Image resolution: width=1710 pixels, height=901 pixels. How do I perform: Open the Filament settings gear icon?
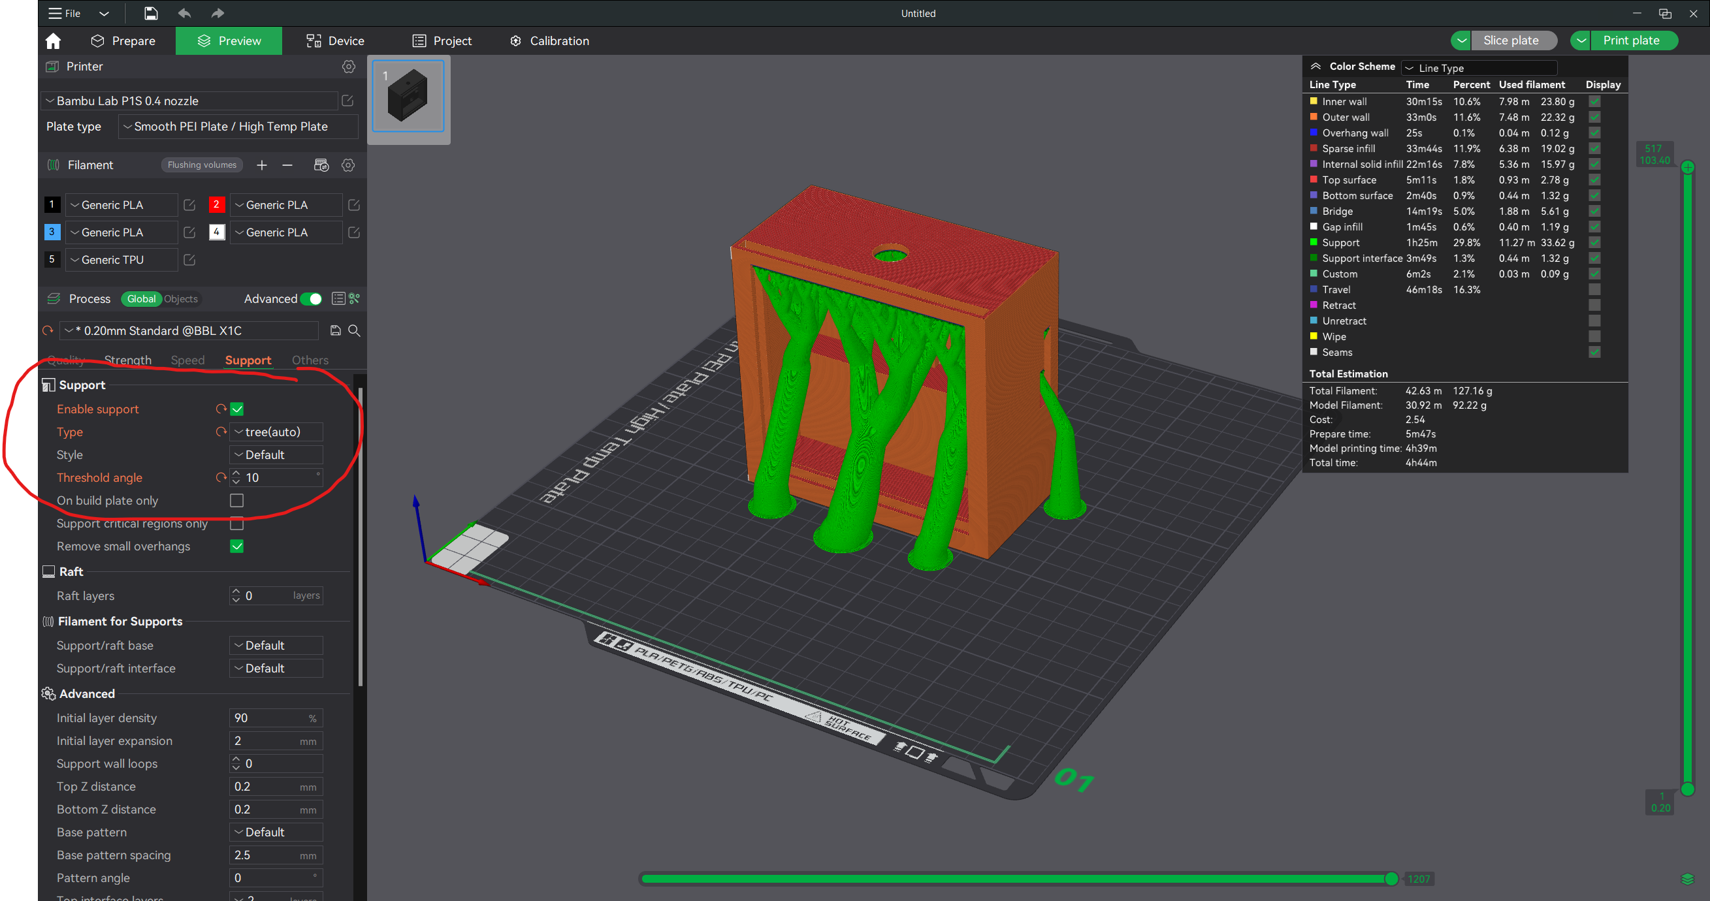click(x=348, y=165)
